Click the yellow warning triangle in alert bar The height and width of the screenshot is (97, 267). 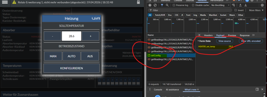point(15,2)
